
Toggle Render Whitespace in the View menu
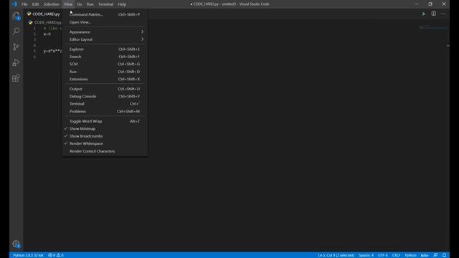[105, 143]
